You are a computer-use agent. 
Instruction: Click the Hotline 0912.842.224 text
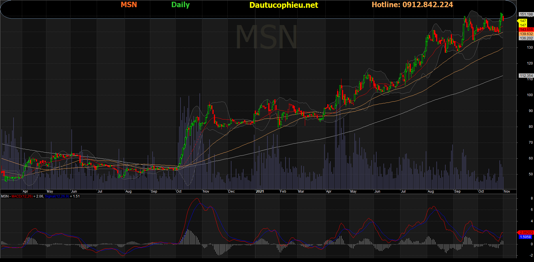412,5
